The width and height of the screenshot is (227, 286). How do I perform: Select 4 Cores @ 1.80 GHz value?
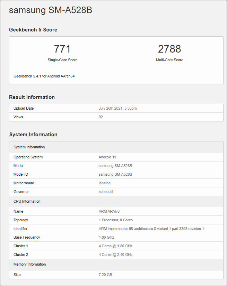click(116, 246)
